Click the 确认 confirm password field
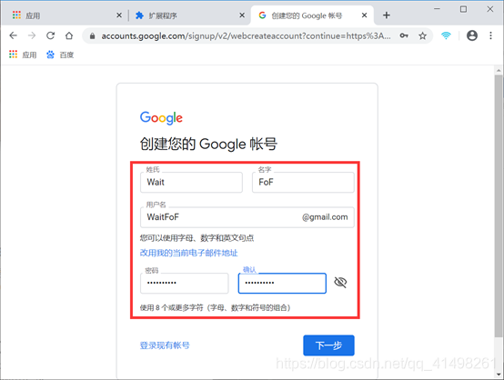Image resolution: width=504 pixels, height=380 pixels. pyautogui.click(x=282, y=283)
